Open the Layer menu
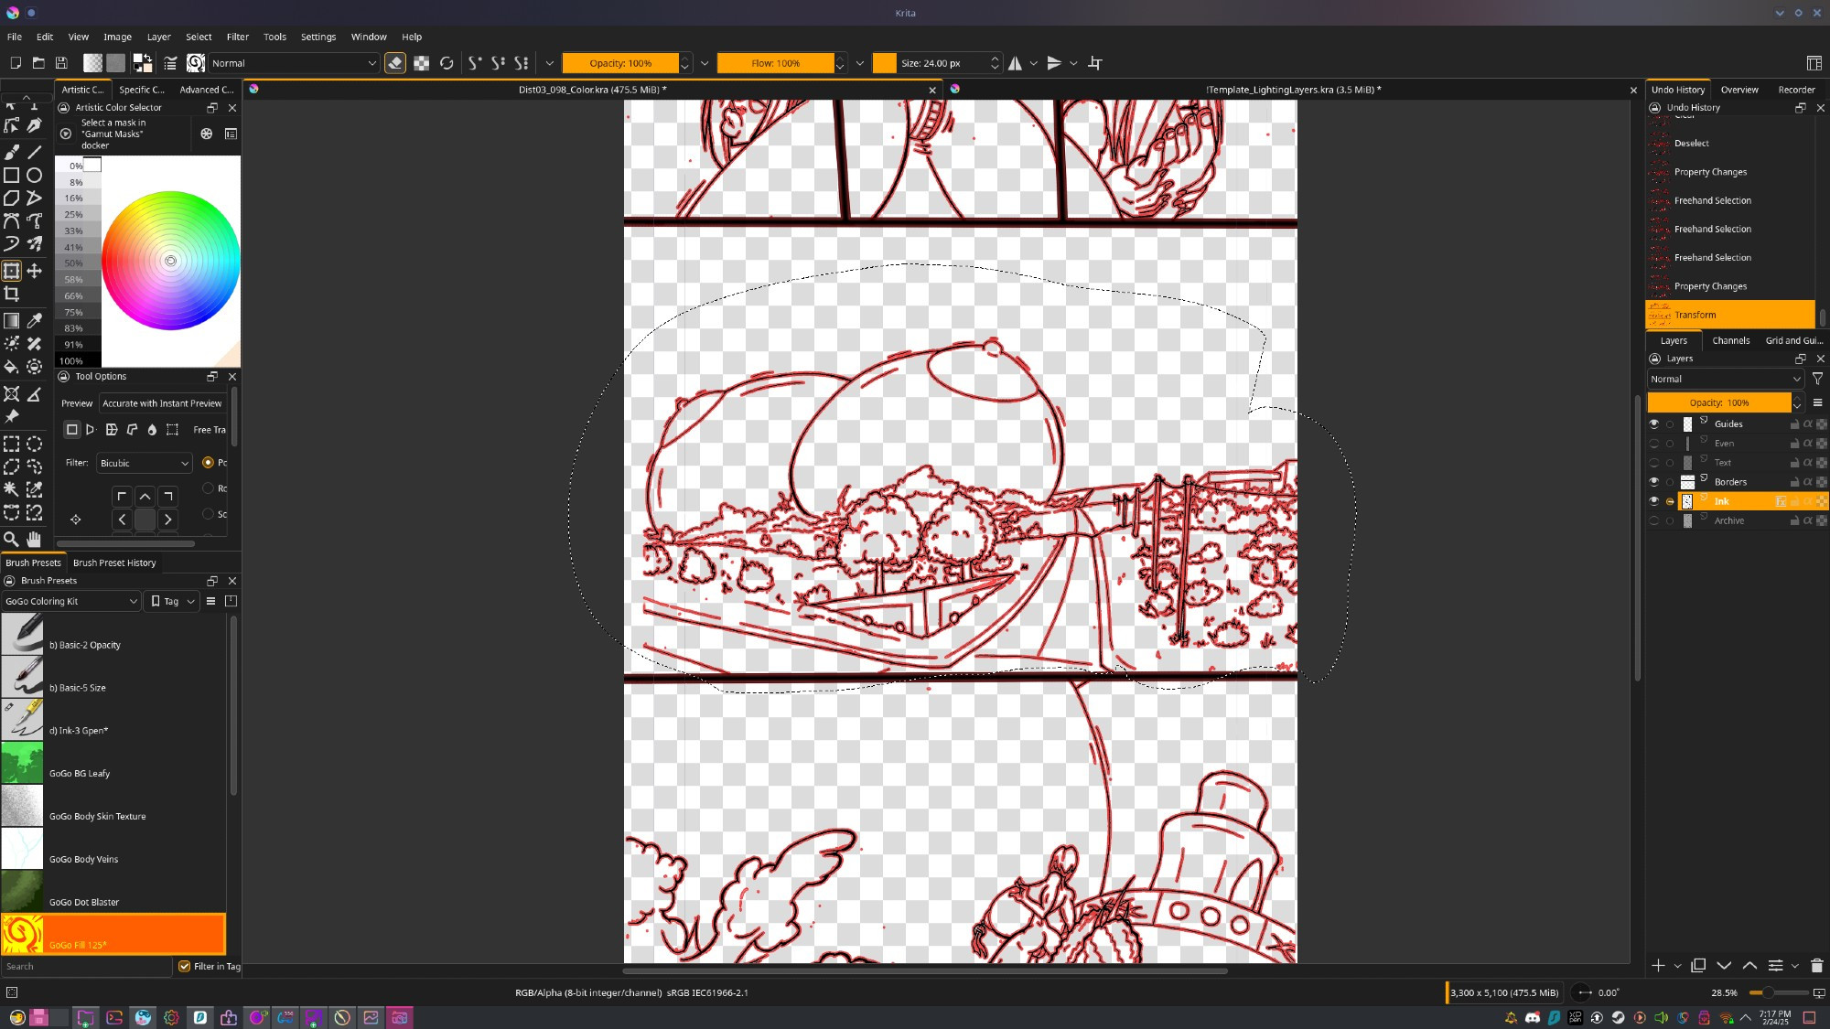The height and width of the screenshot is (1029, 1830). tap(158, 37)
